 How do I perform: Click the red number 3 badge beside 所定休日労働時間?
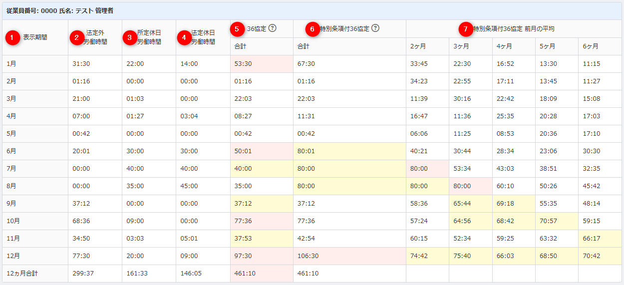point(130,37)
